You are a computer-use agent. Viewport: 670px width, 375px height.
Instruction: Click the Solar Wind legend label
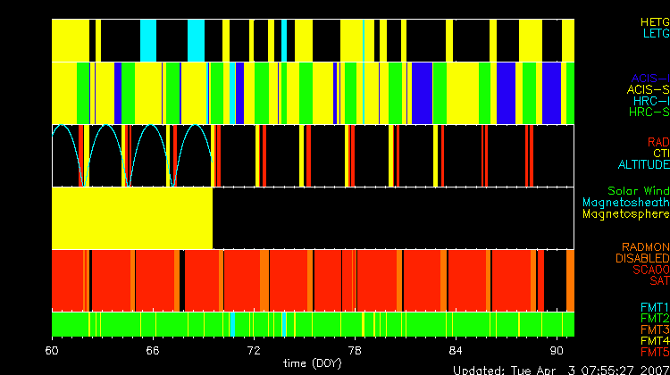pyautogui.click(x=638, y=191)
